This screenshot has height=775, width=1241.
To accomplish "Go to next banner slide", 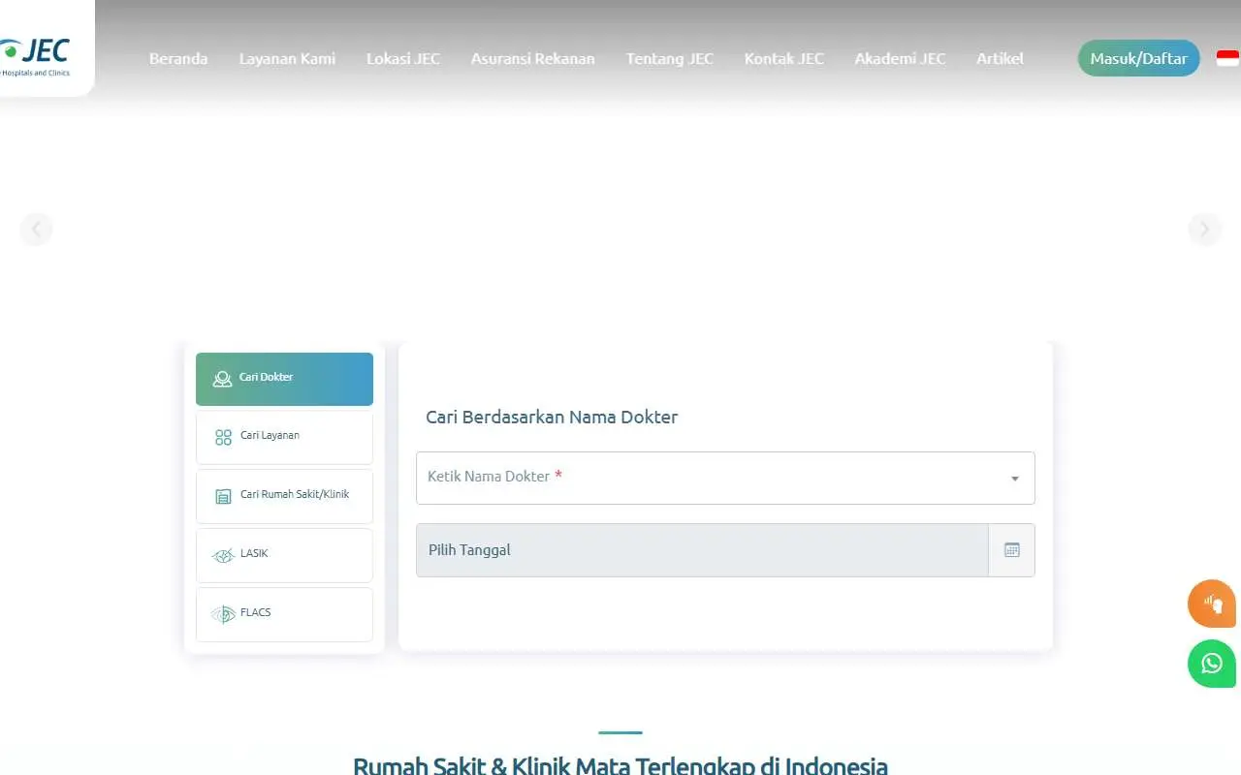I will click(1205, 230).
